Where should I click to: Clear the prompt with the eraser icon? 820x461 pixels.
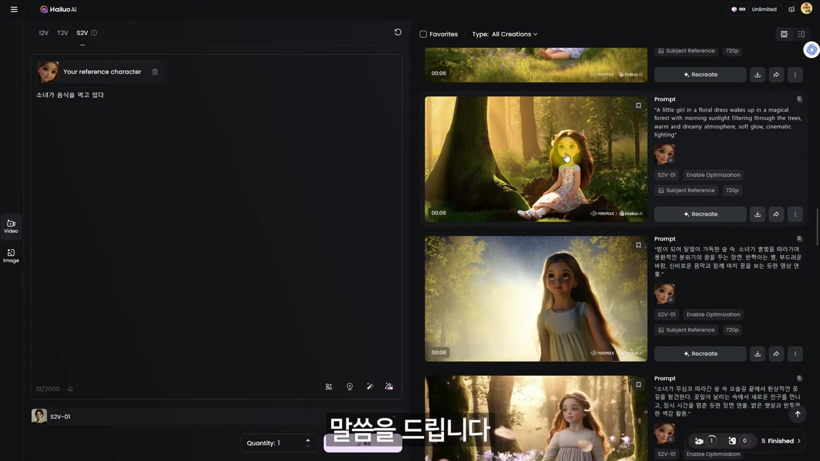pos(70,389)
